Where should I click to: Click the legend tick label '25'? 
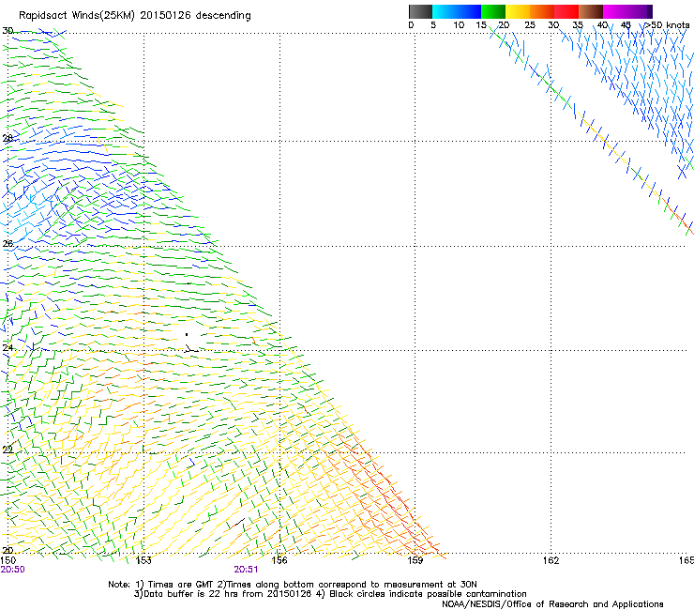click(530, 25)
